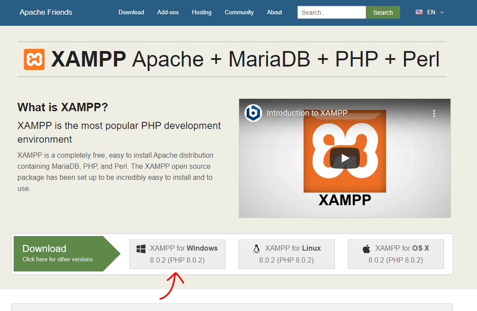
Task: Play the Introduction to XAMPP video
Action: tap(345, 158)
